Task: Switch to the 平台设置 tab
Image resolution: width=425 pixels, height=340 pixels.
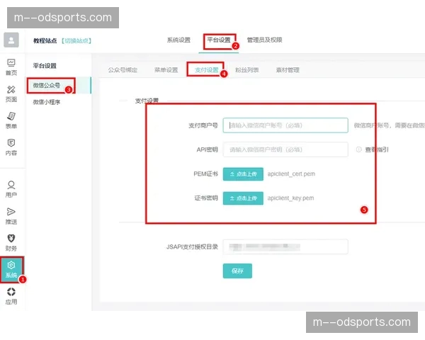Action: 219,40
